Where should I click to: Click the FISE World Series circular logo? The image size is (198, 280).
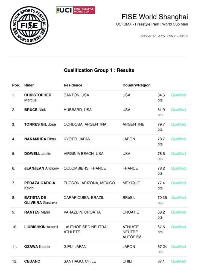click(29, 25)
